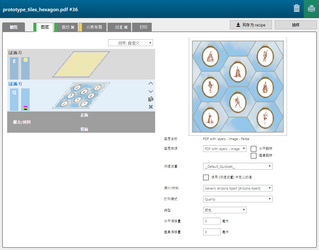Click the 正面 label in the media bar
Screen dimensions: 319x250
(x=84, y=115)
